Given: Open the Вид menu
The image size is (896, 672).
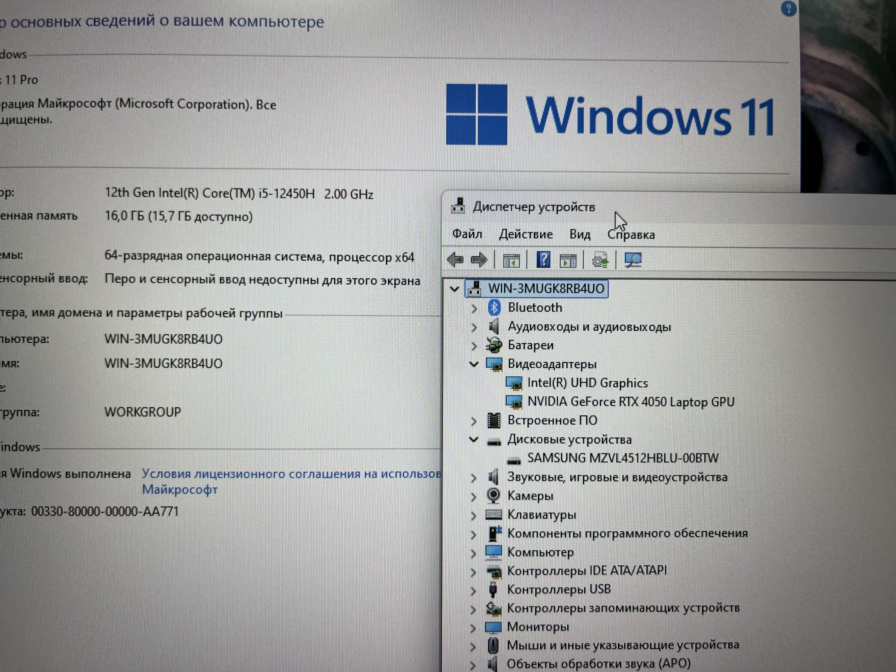Looking at the screenshot, I should (x=580, y=234).
